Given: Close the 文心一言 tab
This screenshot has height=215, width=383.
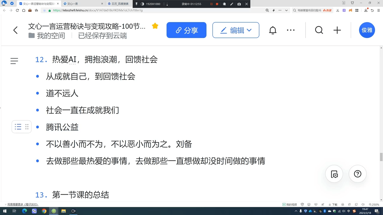Looking at the screenshot, I should coord(102,4).
